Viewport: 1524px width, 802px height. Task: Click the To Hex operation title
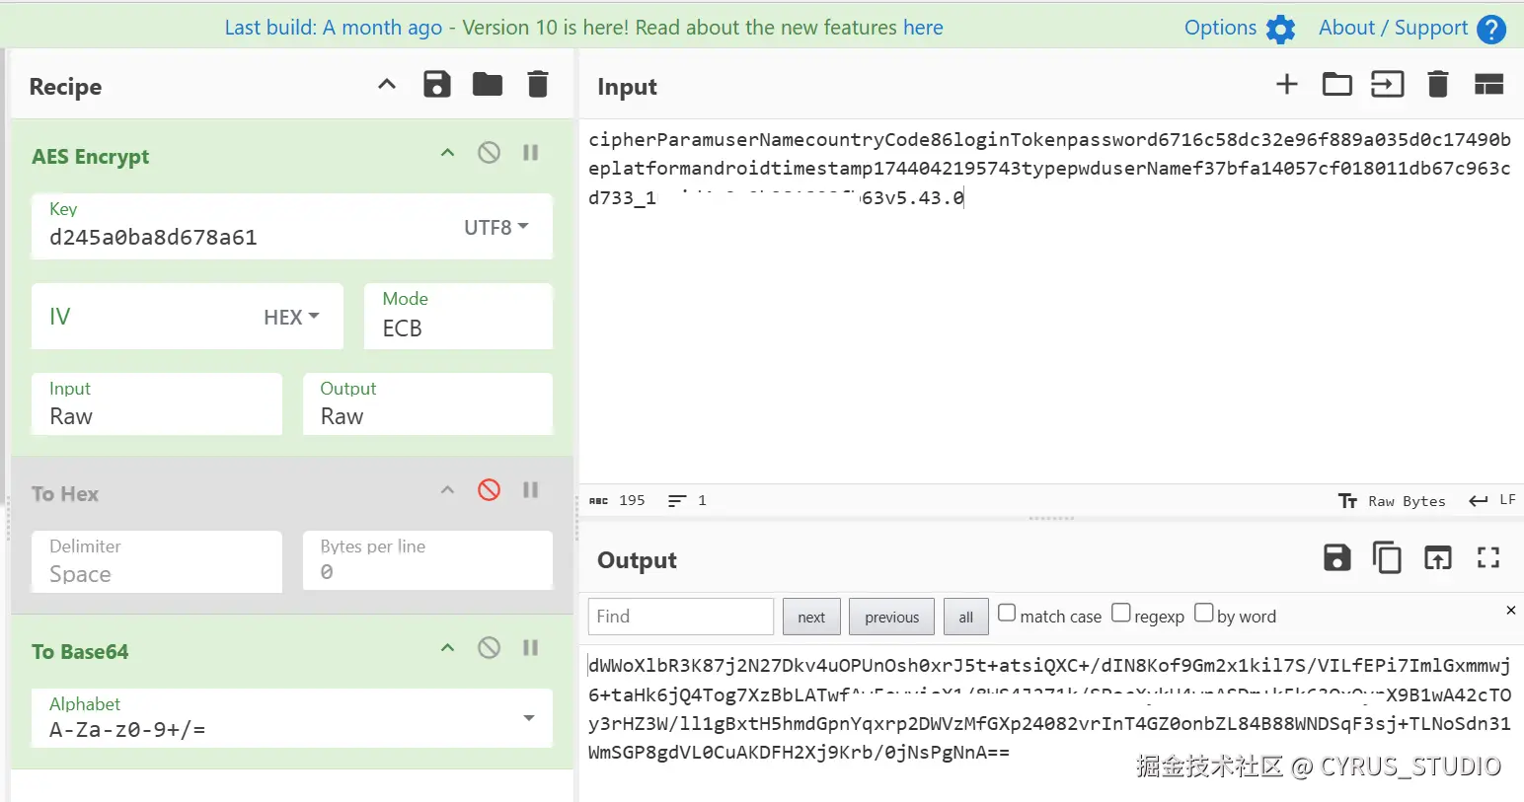coord(65,493)
